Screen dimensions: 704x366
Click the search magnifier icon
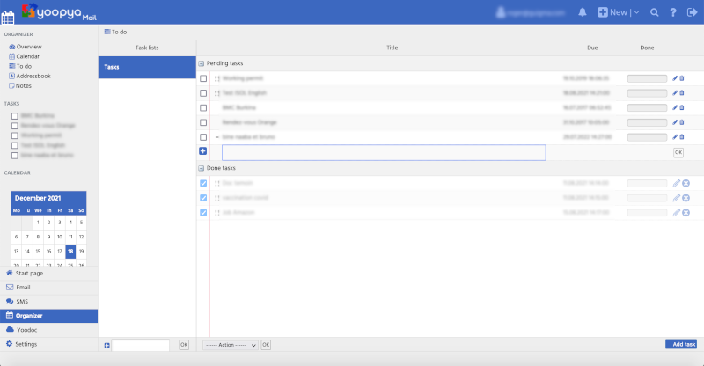click(x=654, y=12)
